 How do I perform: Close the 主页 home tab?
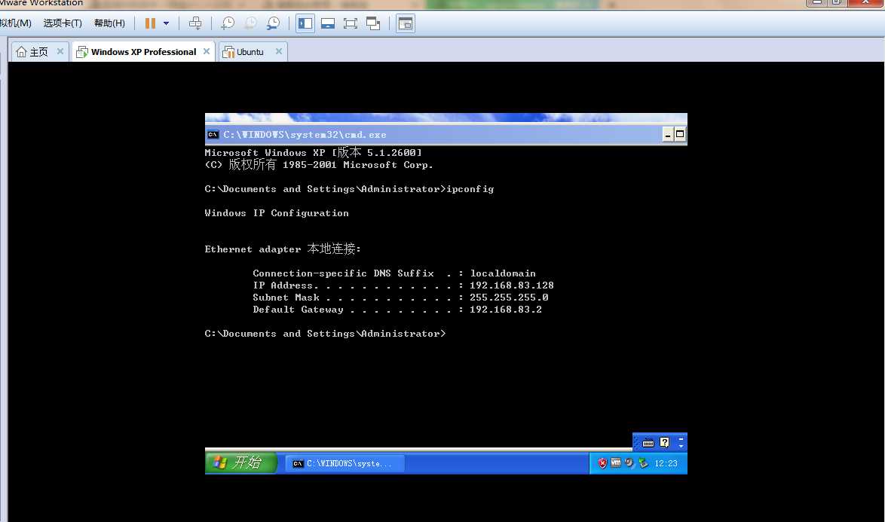tap(60, 51)
